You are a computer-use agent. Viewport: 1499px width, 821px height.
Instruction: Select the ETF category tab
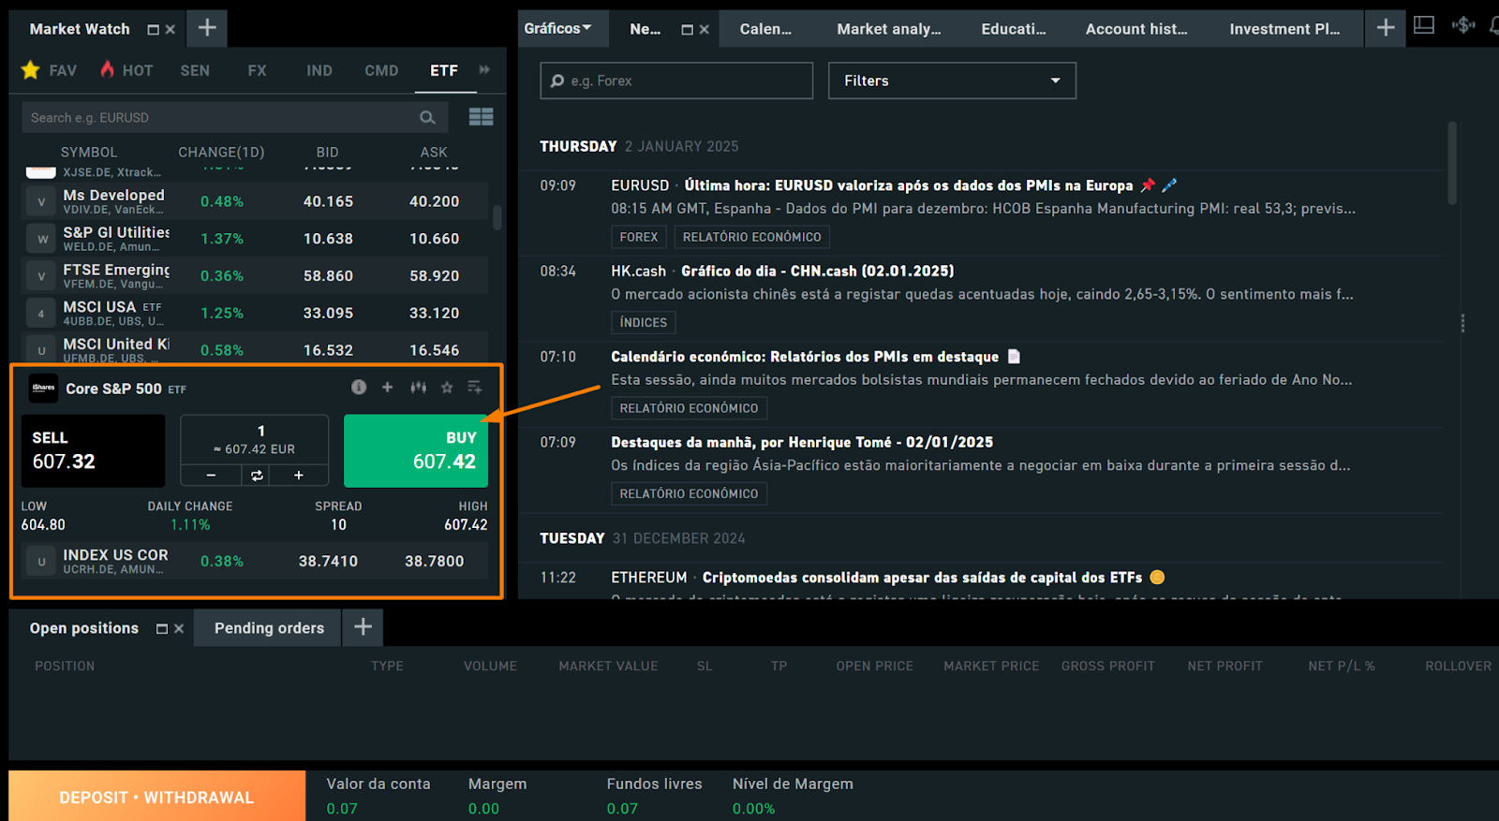click(444, 70)
